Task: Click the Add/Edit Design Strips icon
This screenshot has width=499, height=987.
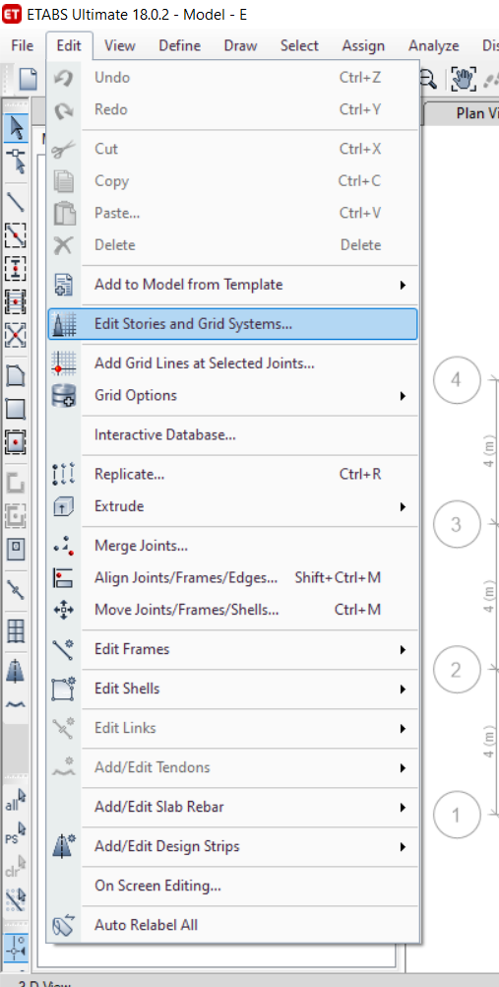Action: tap(65, 846)
